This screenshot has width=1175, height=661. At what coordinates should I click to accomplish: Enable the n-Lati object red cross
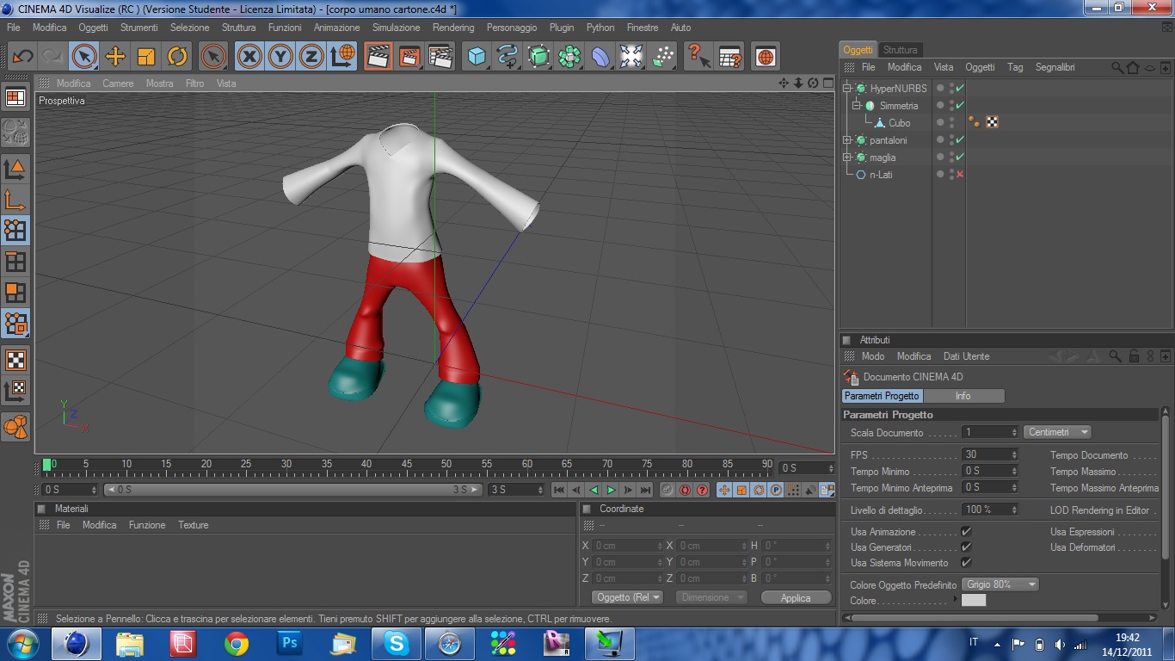click(x=960, y=175)
